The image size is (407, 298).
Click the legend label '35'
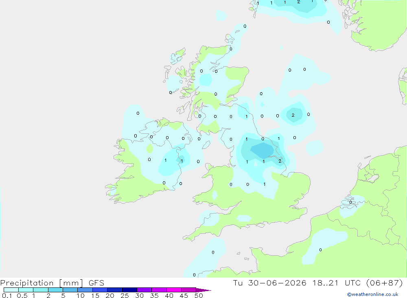point(154,296)
